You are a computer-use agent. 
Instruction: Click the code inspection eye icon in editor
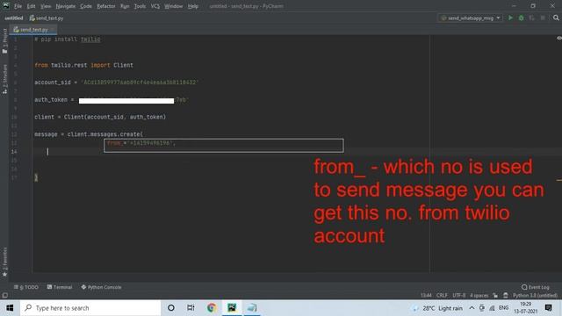tap(558, 38)
